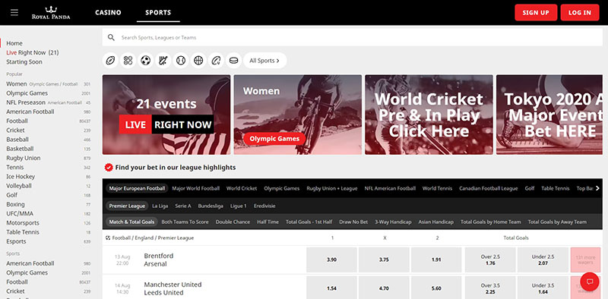
Task: Open UFC/MMA in the Popular list
Action: pyautogui.click(x=20, y=214)
